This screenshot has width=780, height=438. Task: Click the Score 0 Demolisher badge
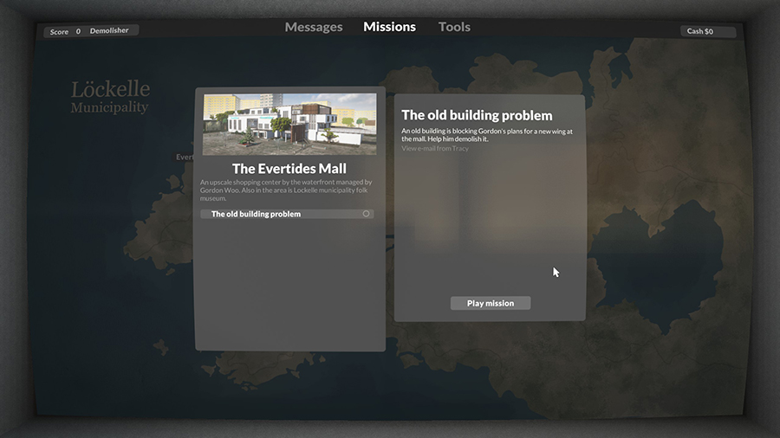click(91, 31)
